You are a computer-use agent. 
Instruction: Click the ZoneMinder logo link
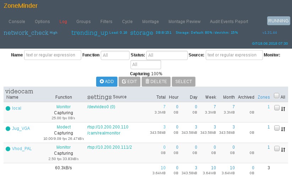[x=21, y=6]
